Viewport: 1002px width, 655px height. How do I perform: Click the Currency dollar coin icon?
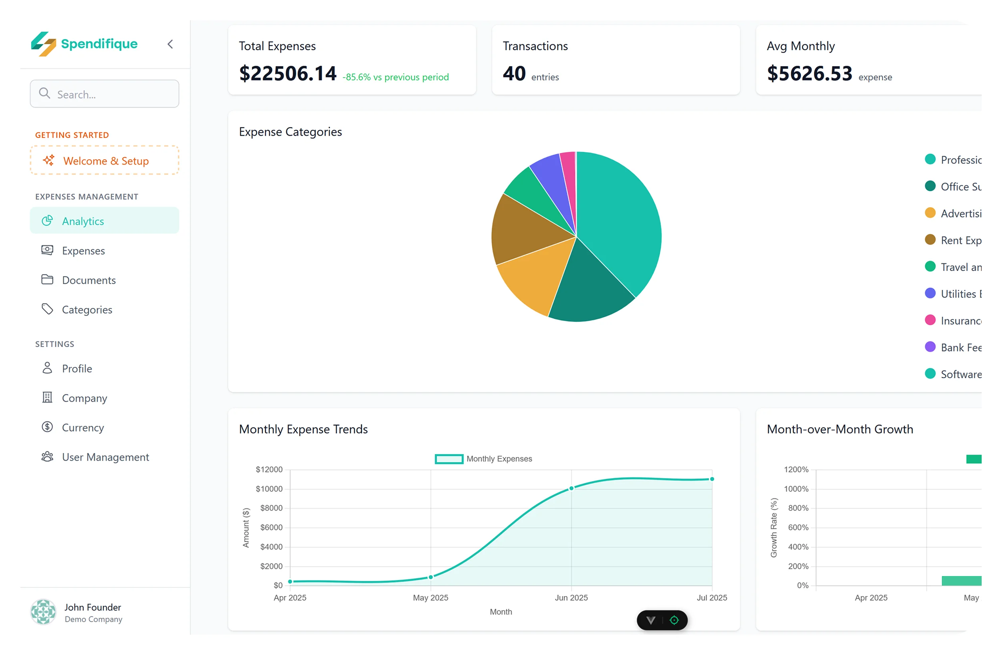(47, 427)
